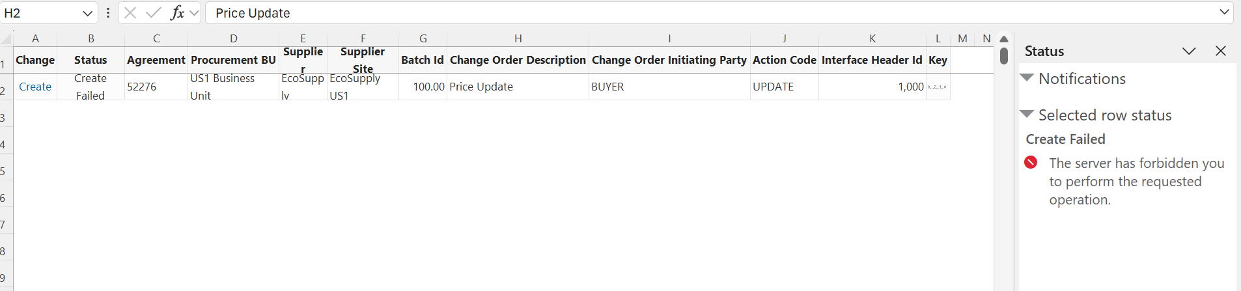
Task: Click the Create link in cell A2
Action: coord(35,87)
